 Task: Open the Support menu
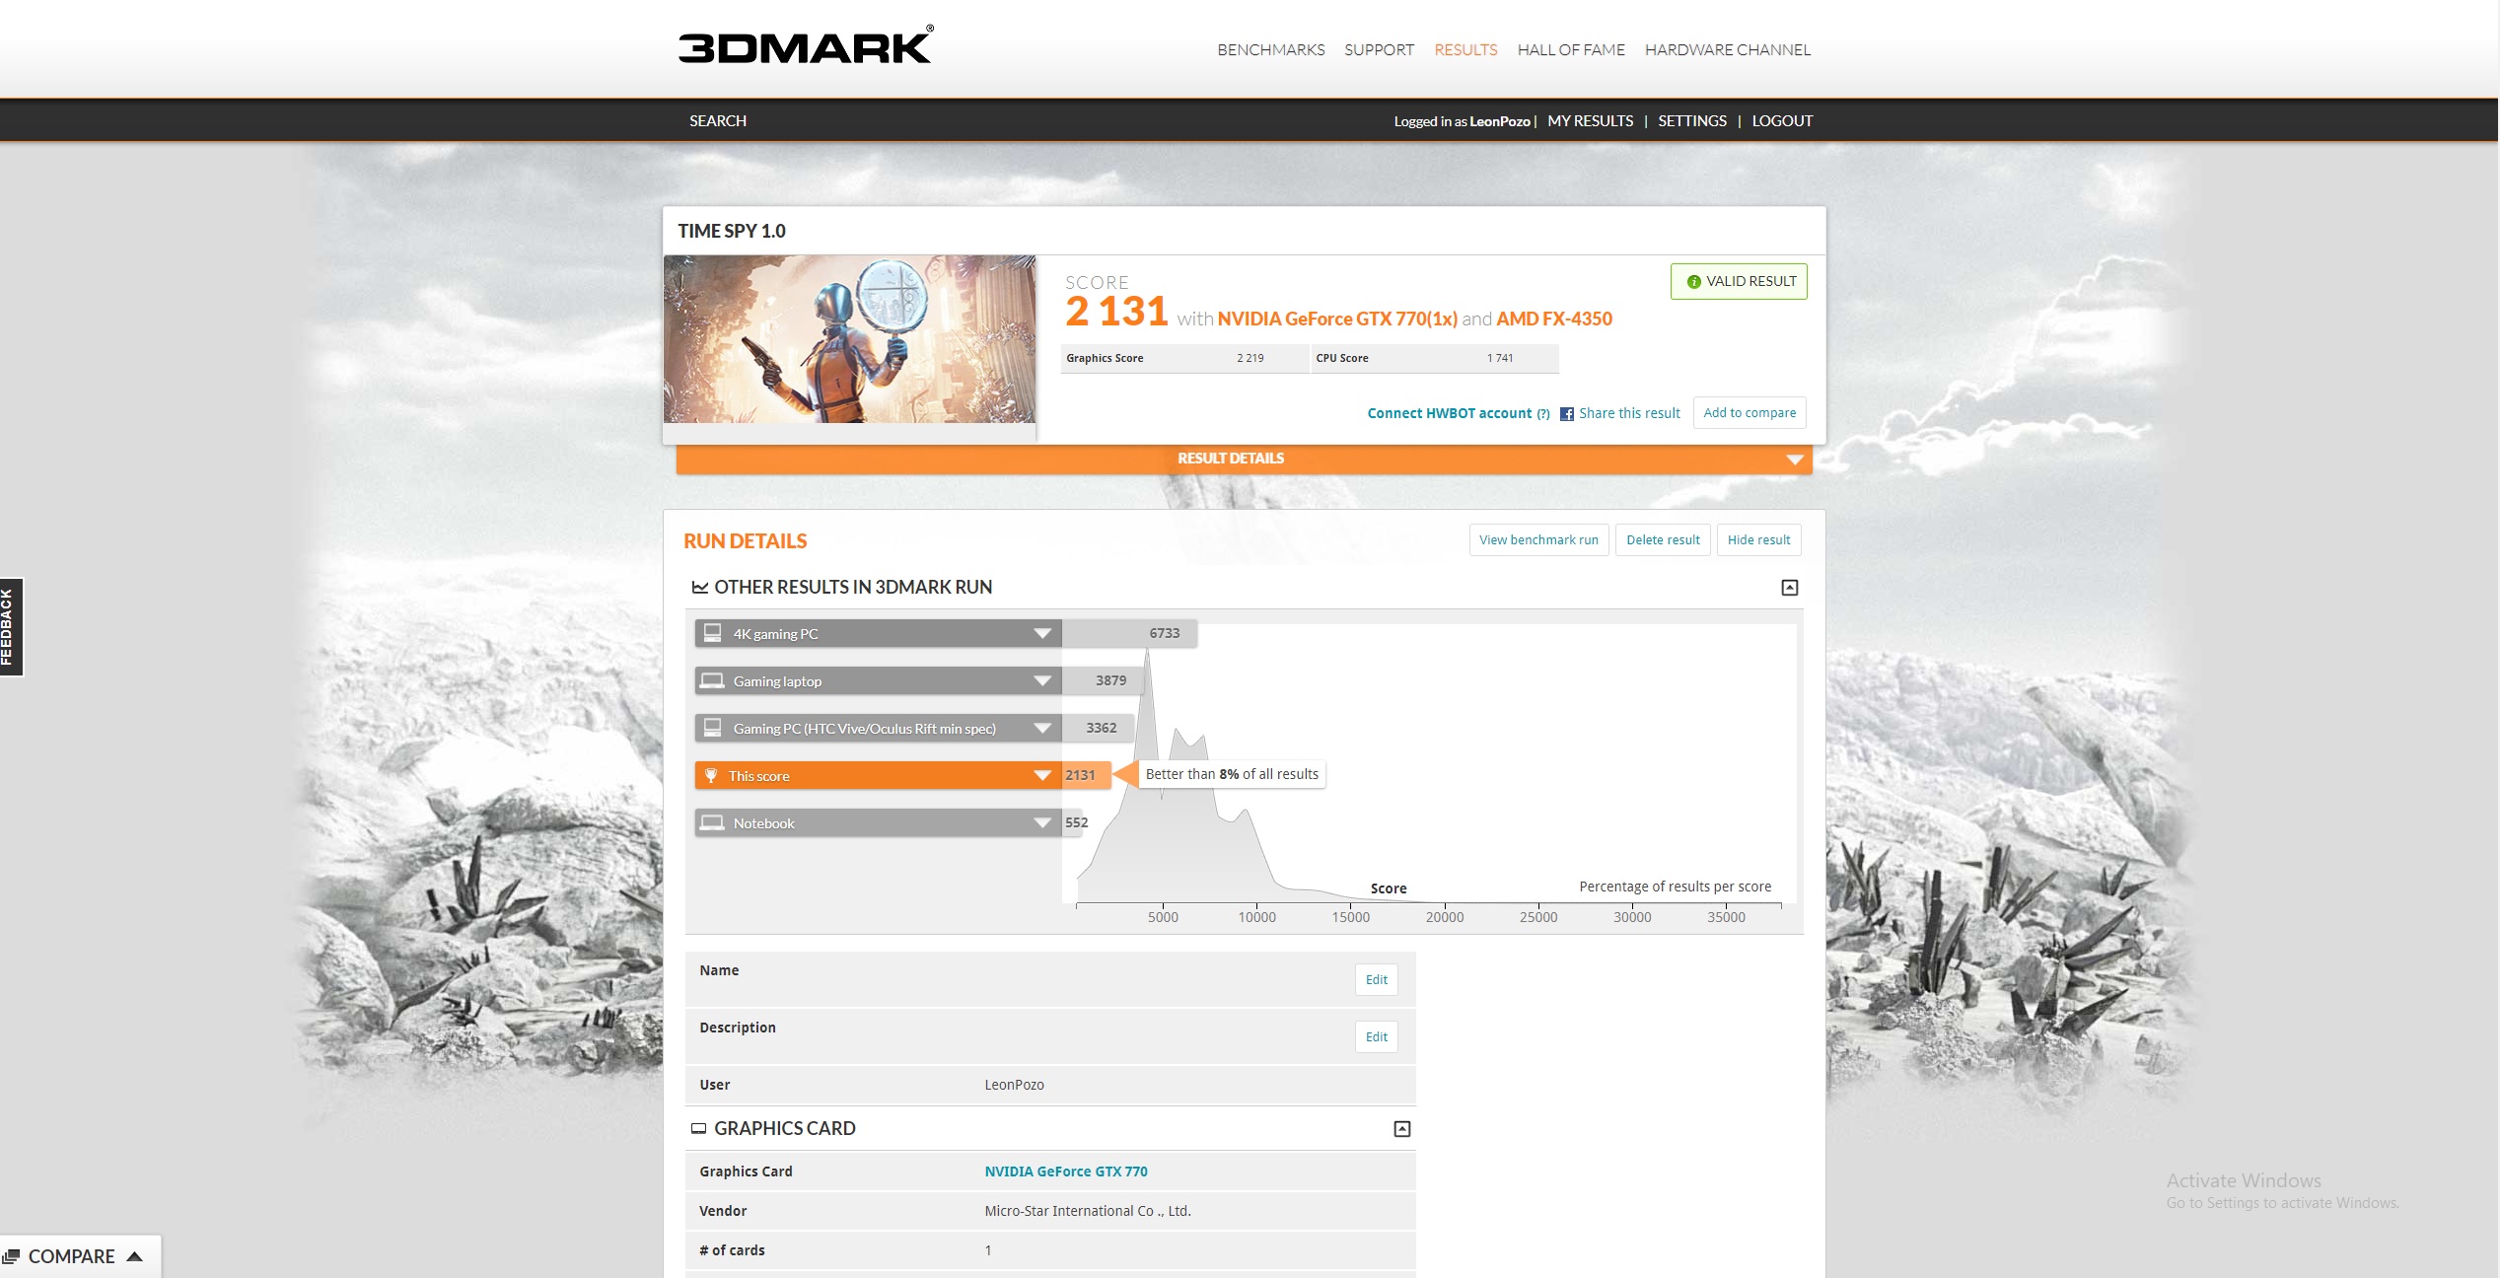1379,49
